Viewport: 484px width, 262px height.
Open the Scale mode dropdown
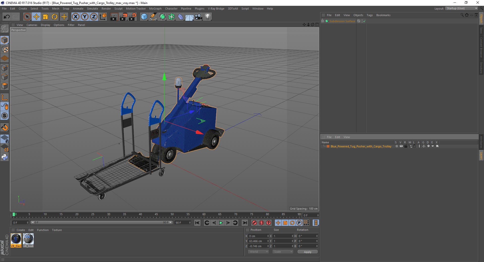pyautogui.click(x=283, y=252)
